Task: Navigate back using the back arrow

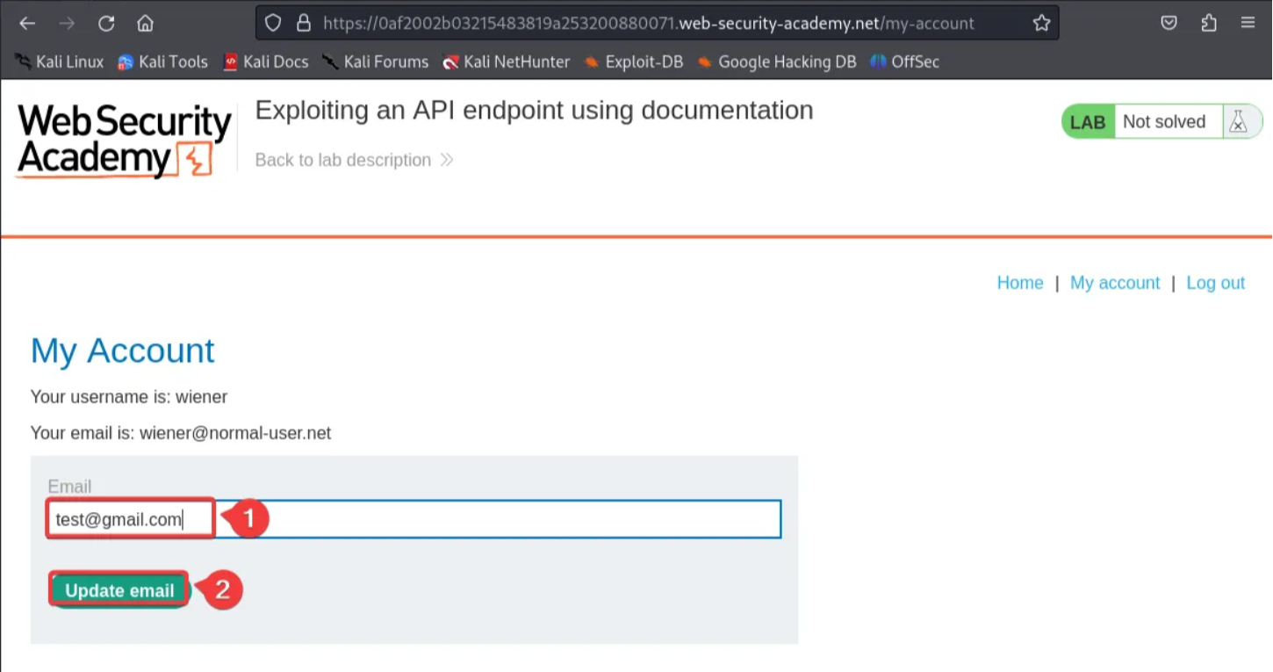Action: click(26, 23)
